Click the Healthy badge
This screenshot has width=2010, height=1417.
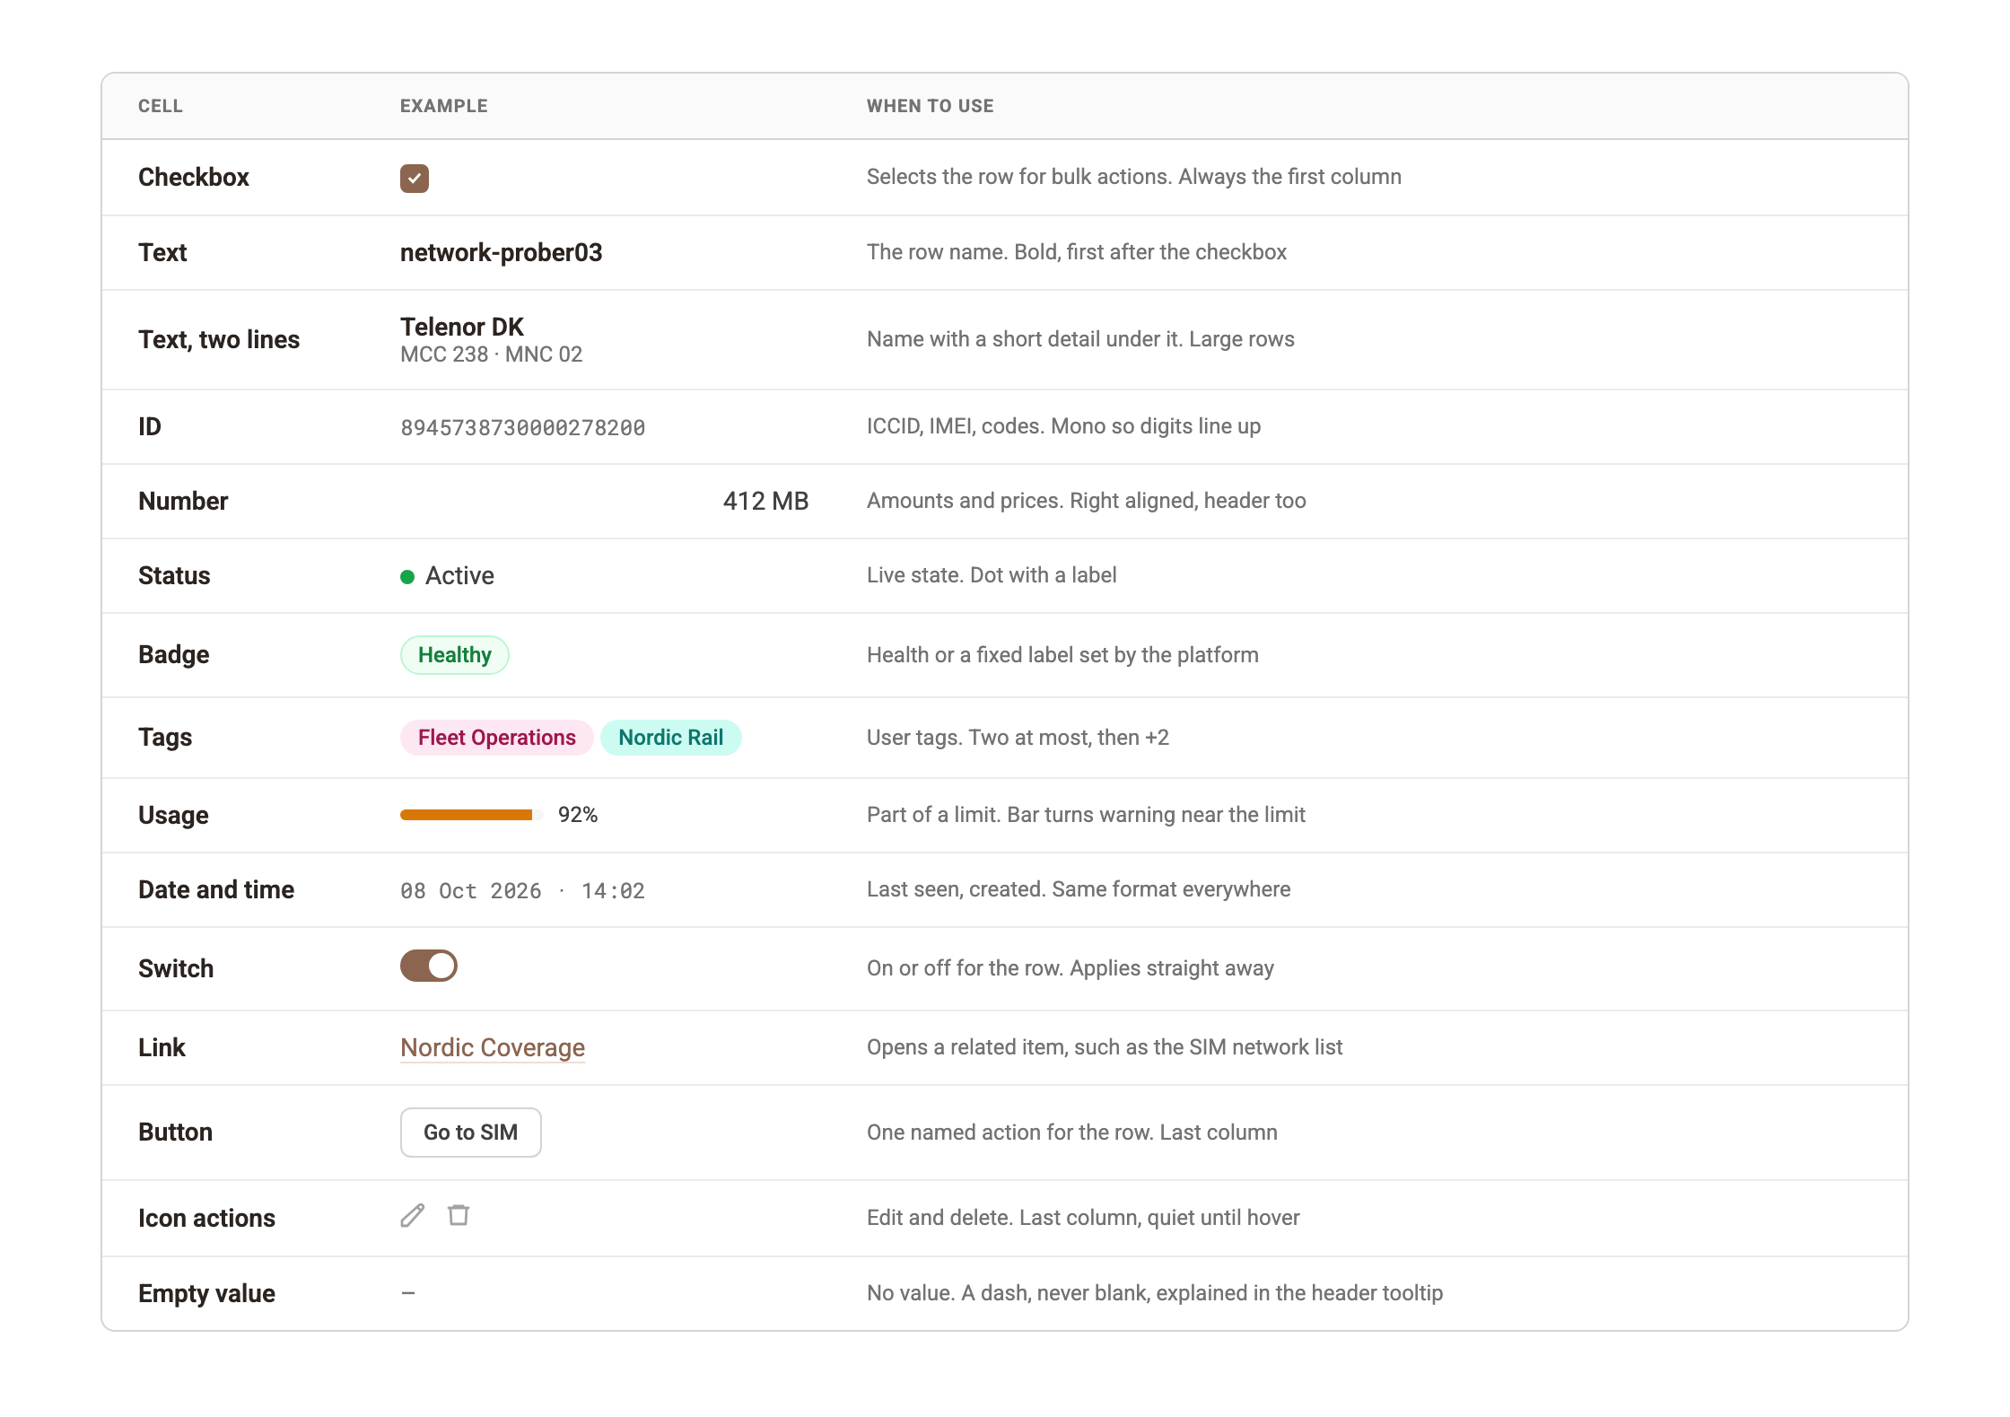pos(455,655)
